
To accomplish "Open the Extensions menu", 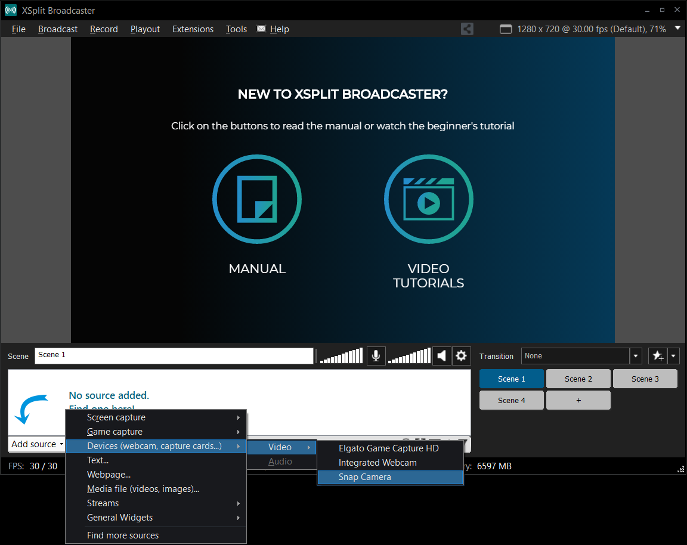I will tap(193, 29).
